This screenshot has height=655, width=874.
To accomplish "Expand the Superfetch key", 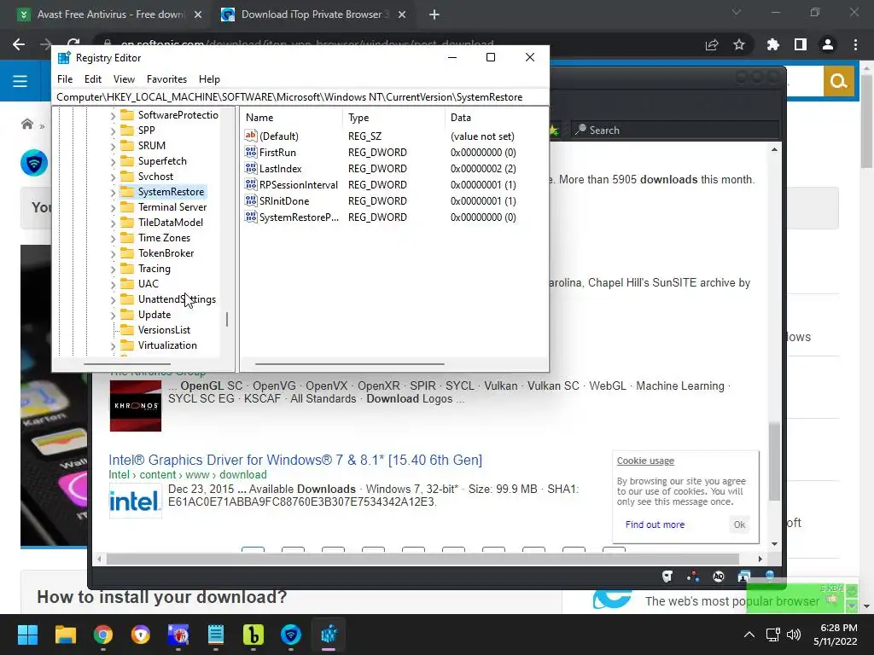I will tap(114, 161).
